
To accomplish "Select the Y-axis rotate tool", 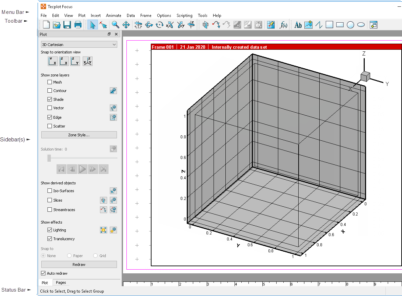I will pyautogui.click(x=180, y=25).
